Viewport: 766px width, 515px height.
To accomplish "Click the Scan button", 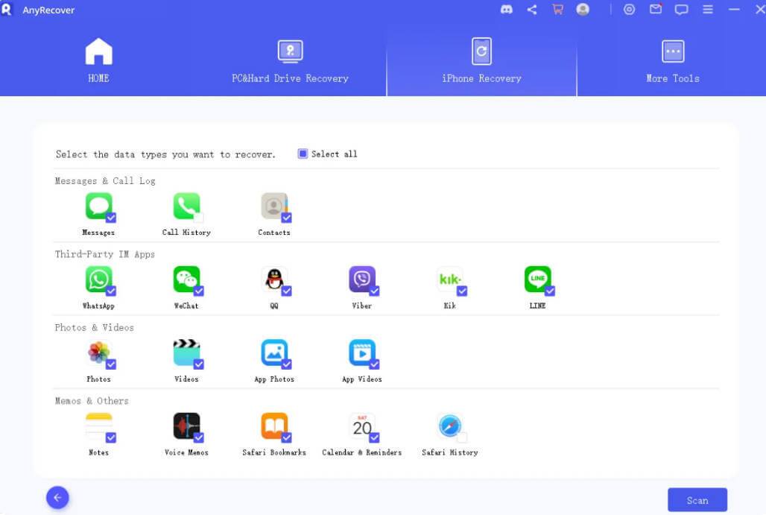I will [x=697, y=499].
